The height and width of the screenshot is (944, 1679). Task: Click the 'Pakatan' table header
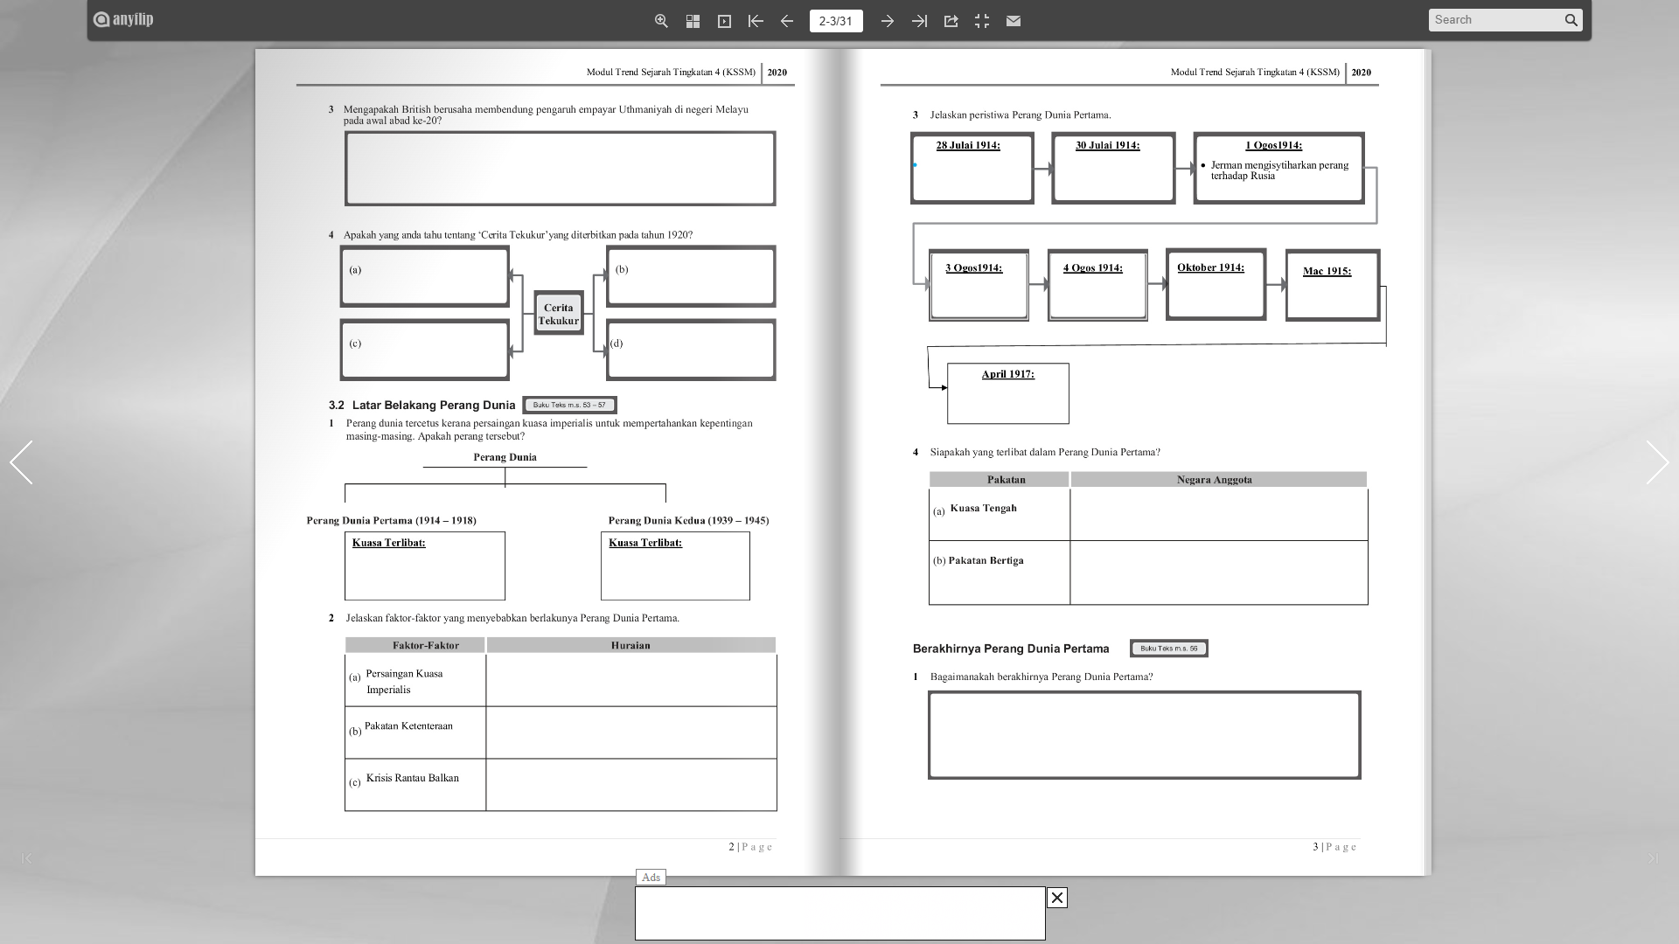[999, 480]
